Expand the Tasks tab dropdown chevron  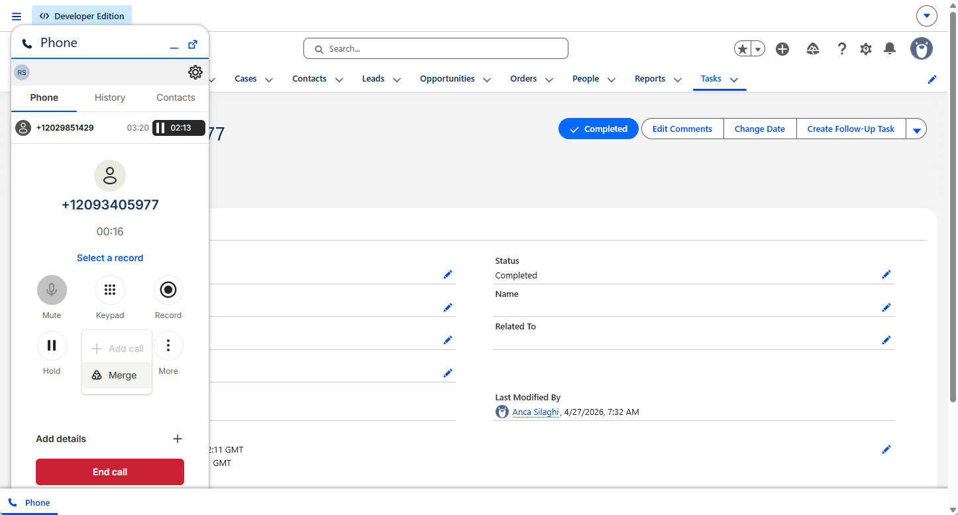click(x=734, y=80)
